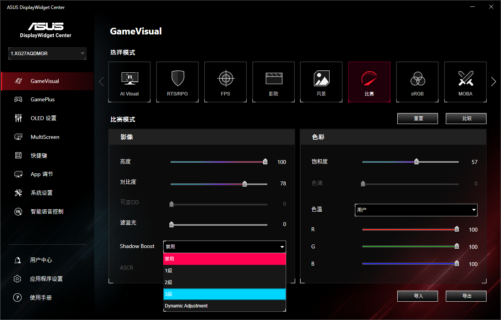Switch to the 影院 cinema mode
Screen dimensions: 501x320
[274, 82]
